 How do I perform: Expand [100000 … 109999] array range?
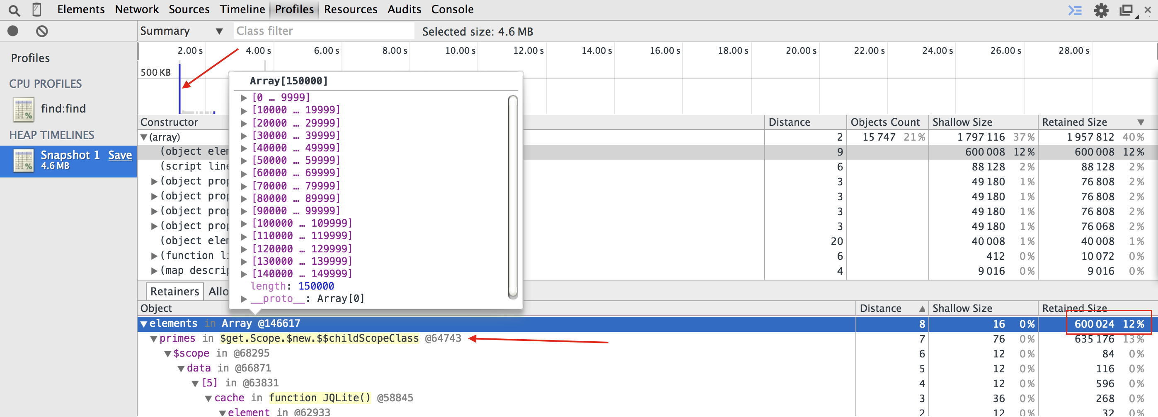coord(244,223)
